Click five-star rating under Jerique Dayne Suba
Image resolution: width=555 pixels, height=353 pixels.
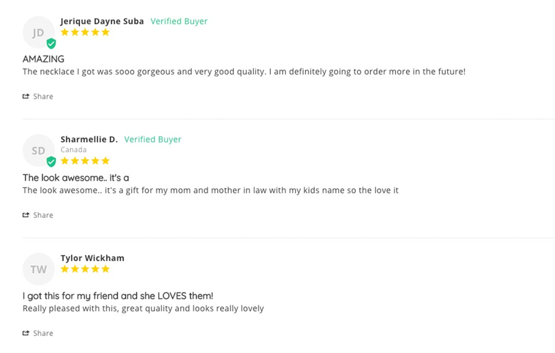(85, 32)
